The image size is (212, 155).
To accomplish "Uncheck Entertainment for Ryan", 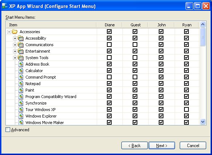I will pos(186,51).
